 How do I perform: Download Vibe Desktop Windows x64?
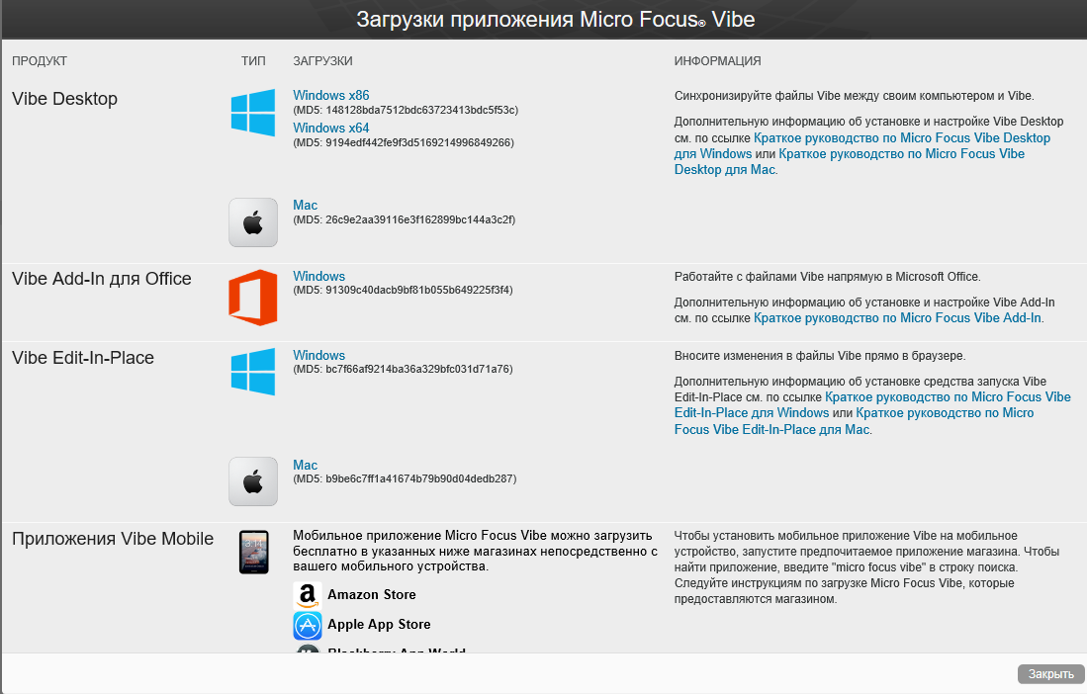330,129
